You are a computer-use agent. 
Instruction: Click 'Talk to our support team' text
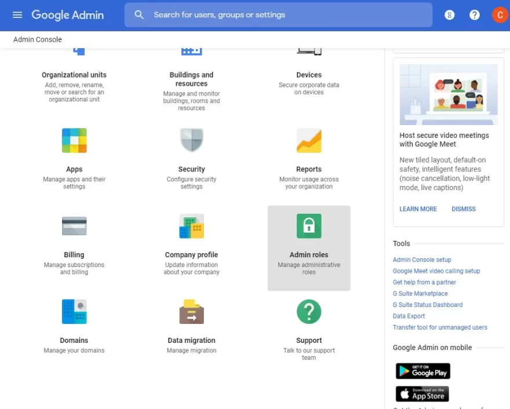(x=309, y=354)
